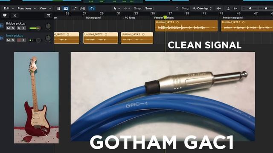This screenshot has width=273, height=153.
Task: Solo the Neck pickup track
Action: point(13,40)
